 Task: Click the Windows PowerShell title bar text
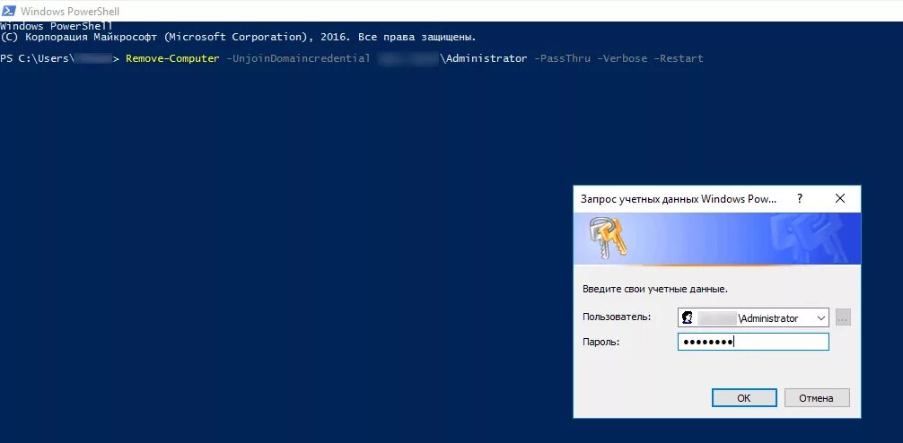[70, 11]
